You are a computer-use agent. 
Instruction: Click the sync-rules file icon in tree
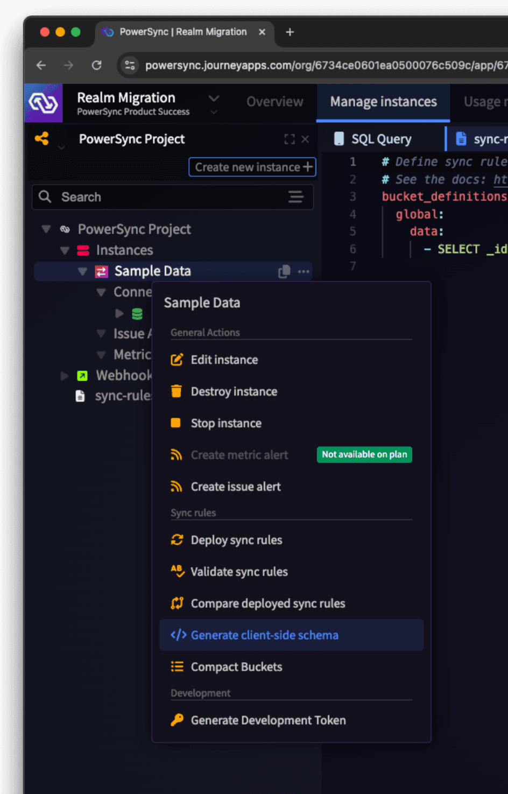tap(80, 396)
